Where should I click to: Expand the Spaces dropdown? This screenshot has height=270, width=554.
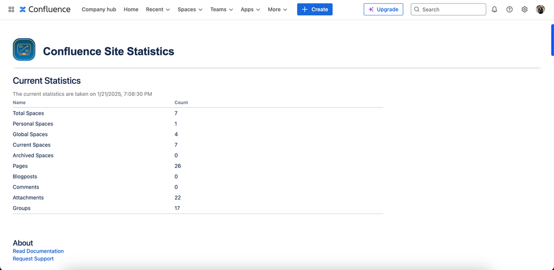click(190, 9)
